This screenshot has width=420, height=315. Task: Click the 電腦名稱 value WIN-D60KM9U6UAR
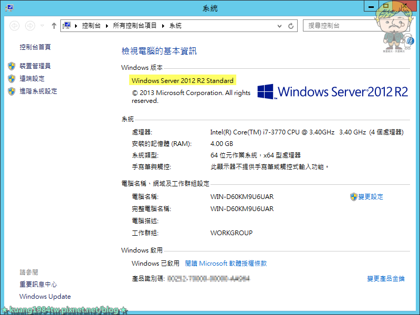click(242, 196)
